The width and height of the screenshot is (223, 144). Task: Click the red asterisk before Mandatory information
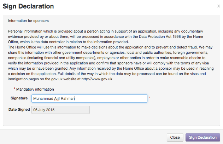[x=14, y=89]
